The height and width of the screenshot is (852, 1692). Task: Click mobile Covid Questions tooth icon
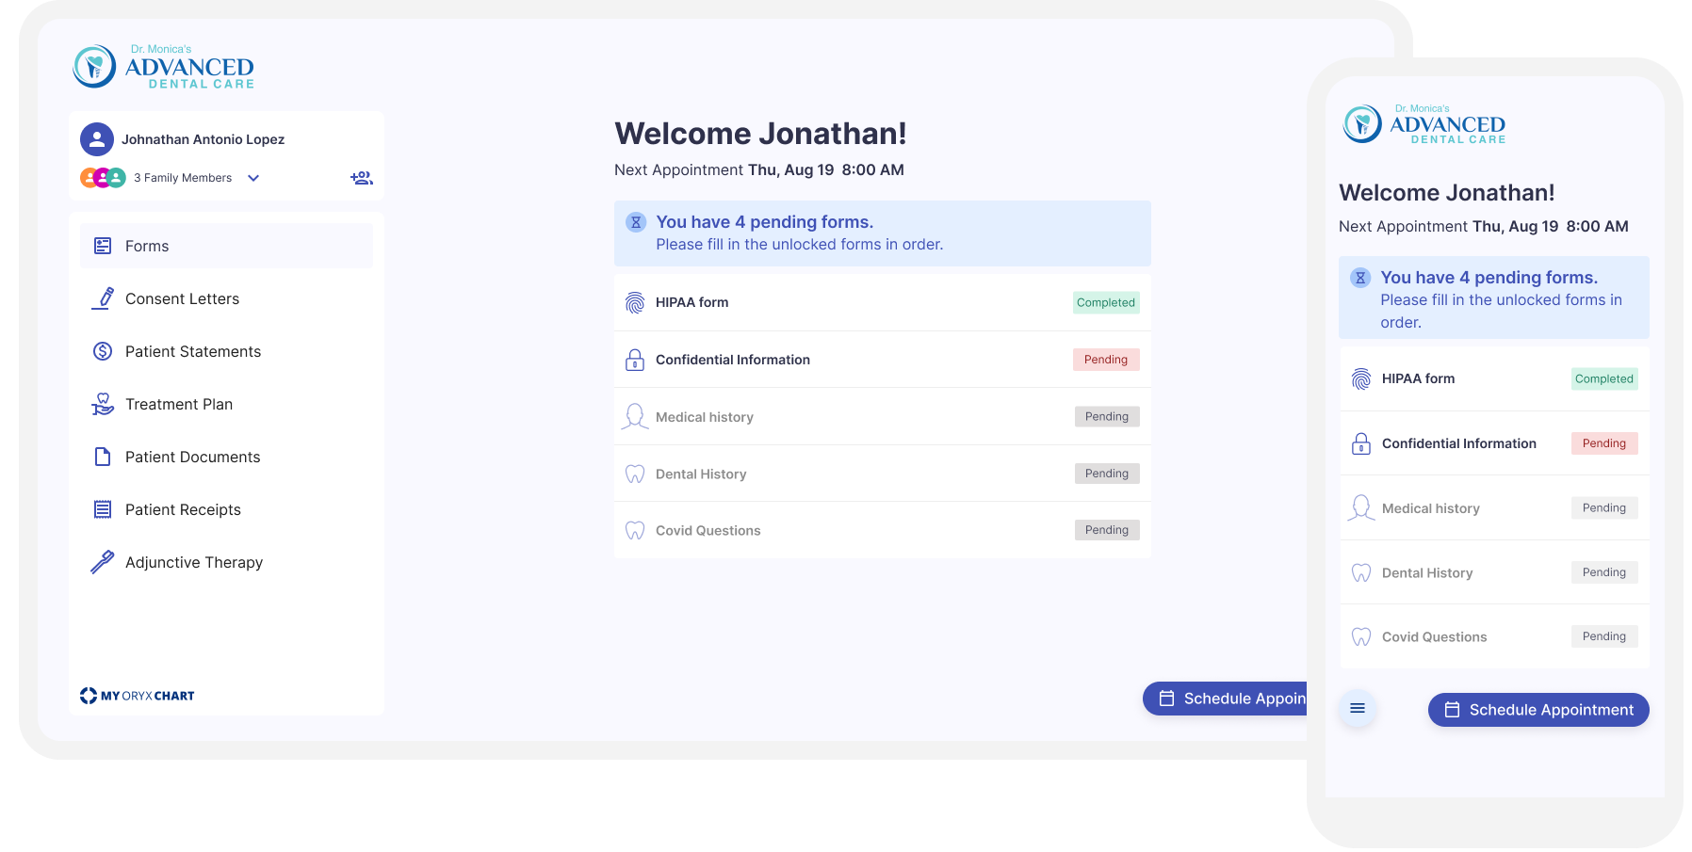1361,637
